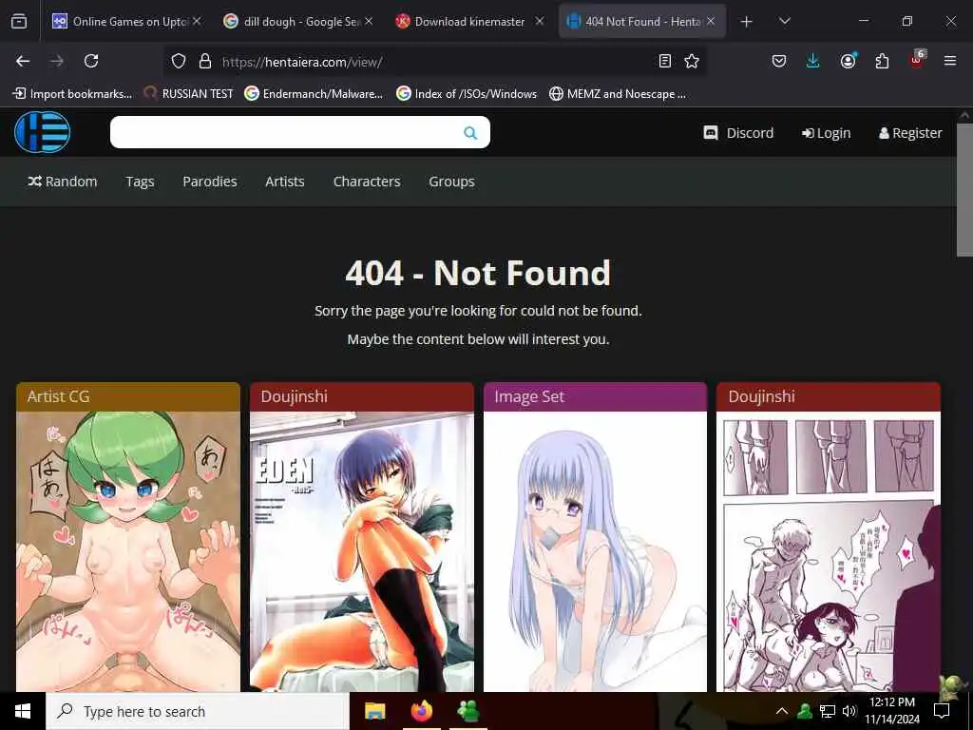This screenshot has width=973, height=730.
Task: Open File Explorer from the taskbar
Action: click(x=374, y=711)
